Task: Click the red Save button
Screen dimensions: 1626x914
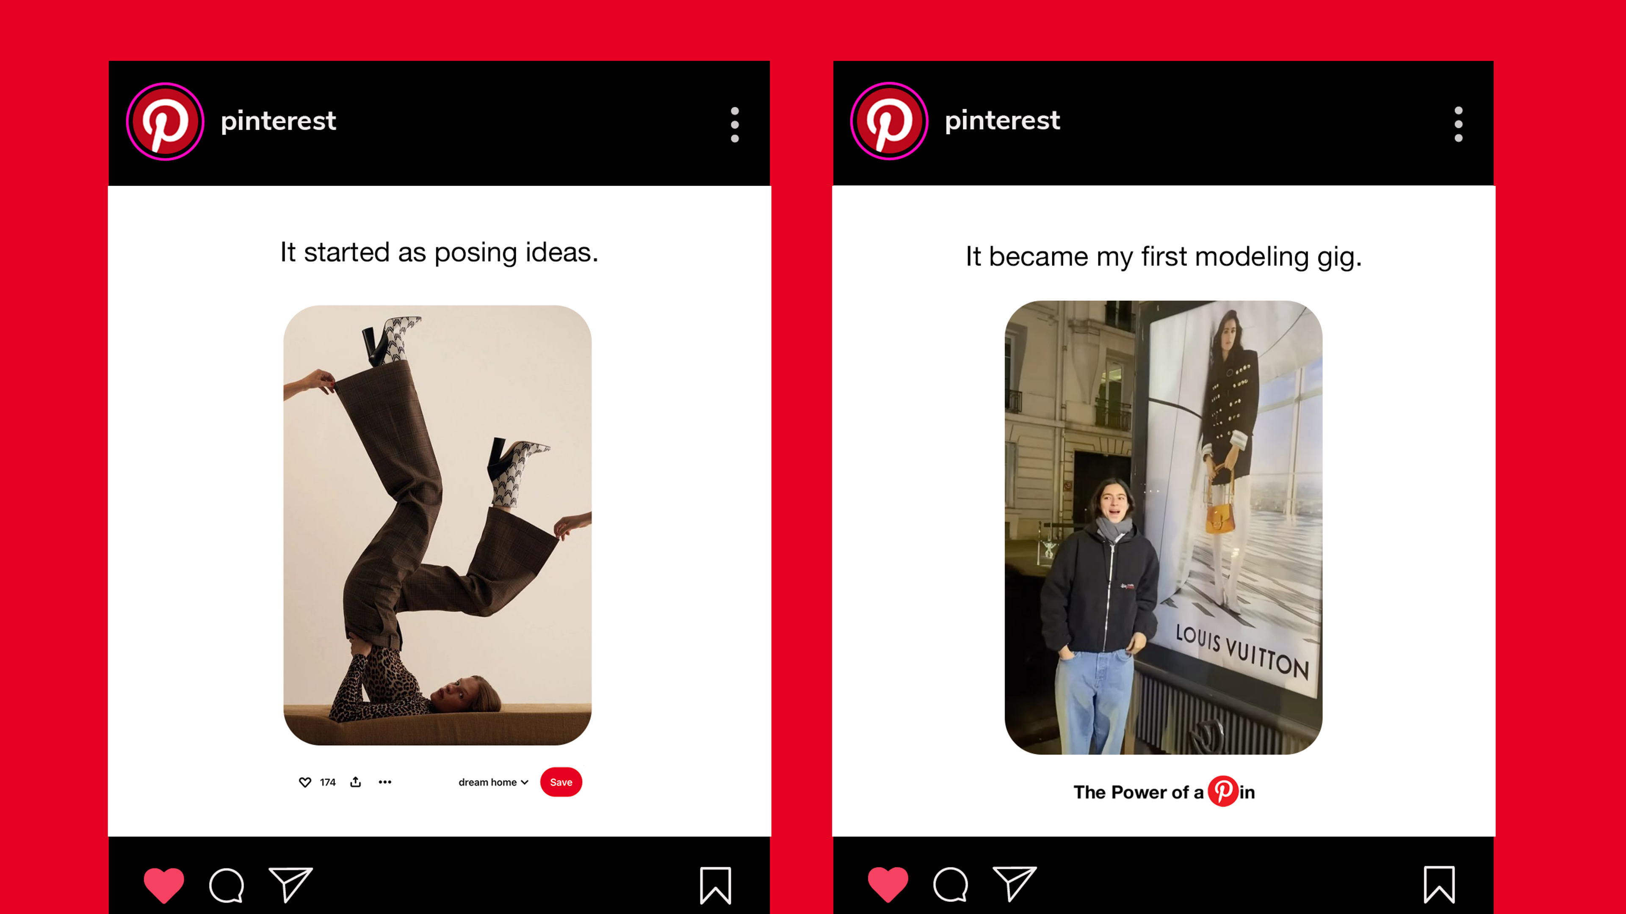Action: [561, 782]
